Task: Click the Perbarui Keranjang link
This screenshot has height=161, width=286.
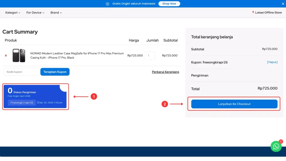Action: 165,72
